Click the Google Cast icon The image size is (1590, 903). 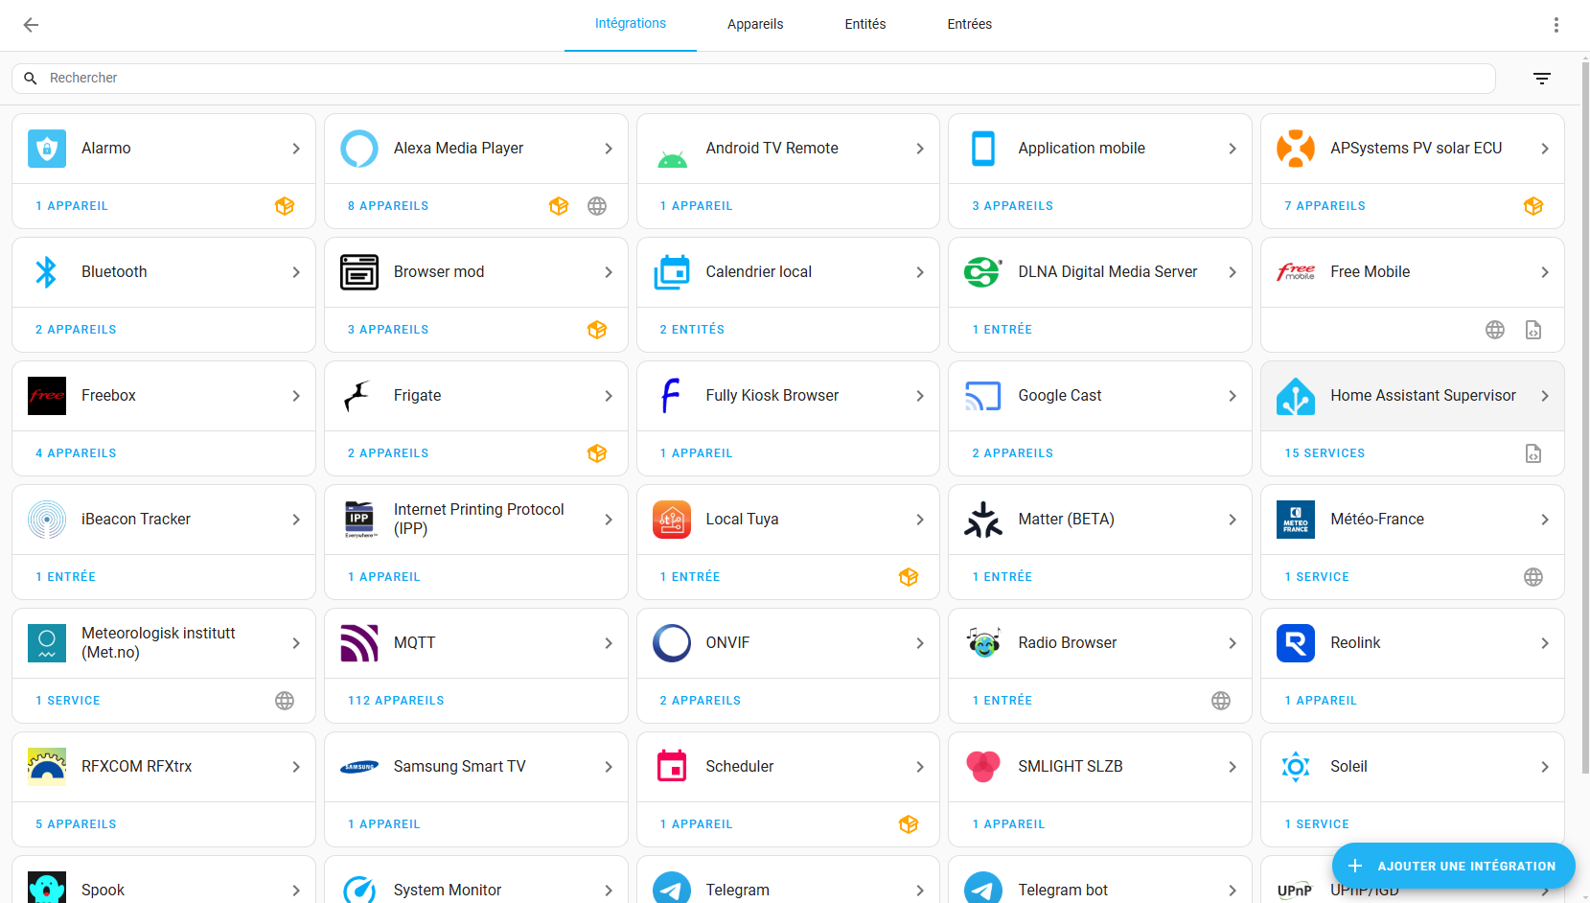coord(983,396)
